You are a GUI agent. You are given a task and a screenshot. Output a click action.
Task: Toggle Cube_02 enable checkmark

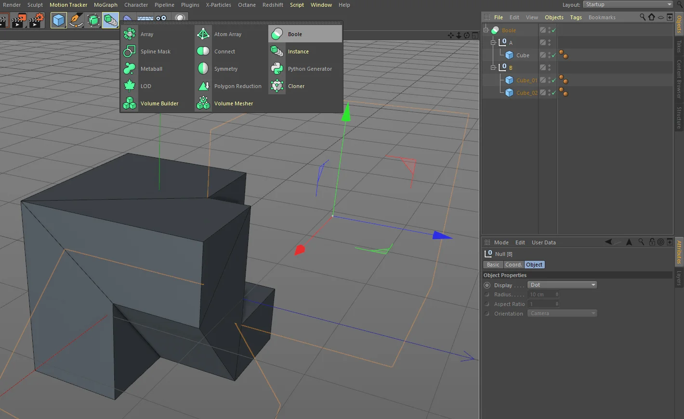point(554,93)
